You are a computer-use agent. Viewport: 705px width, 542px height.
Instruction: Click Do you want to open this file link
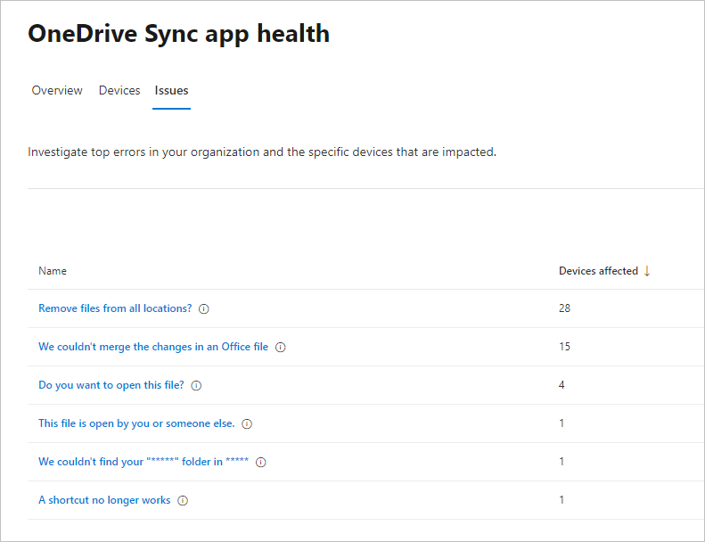(111, 385)
